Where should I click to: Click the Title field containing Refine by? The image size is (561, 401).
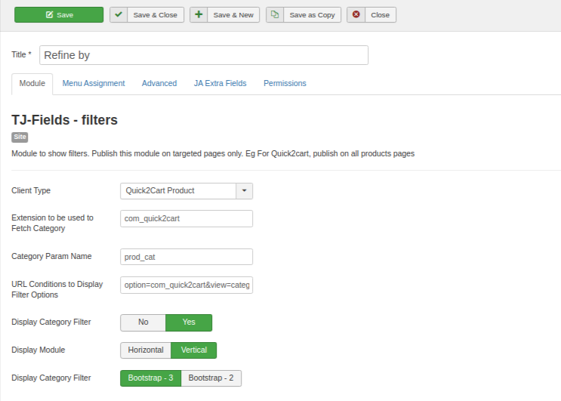204,55
